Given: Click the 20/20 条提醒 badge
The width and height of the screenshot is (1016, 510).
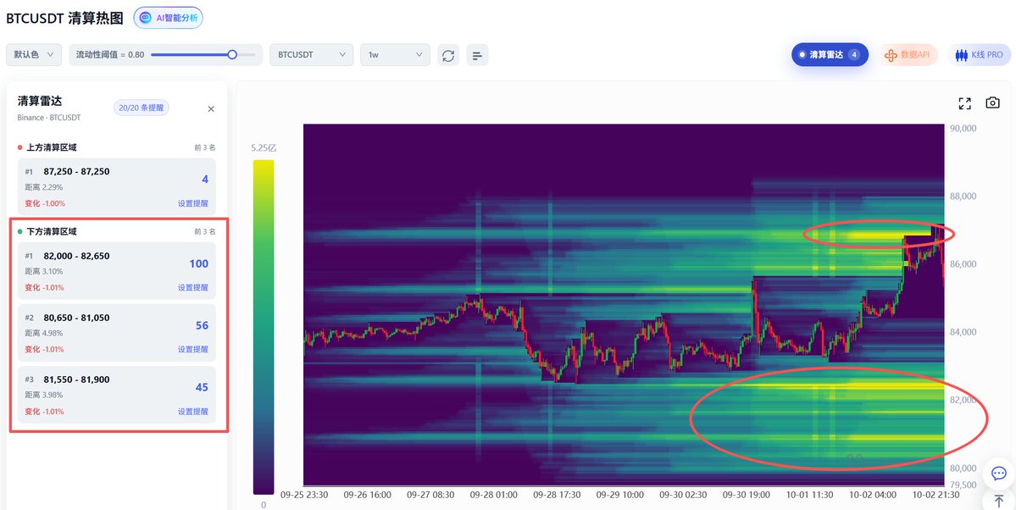Looking at the screenshot, I should (x=142, y=108).
